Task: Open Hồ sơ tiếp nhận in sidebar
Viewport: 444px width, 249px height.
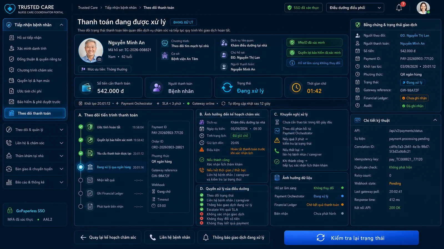Action: 35,38
